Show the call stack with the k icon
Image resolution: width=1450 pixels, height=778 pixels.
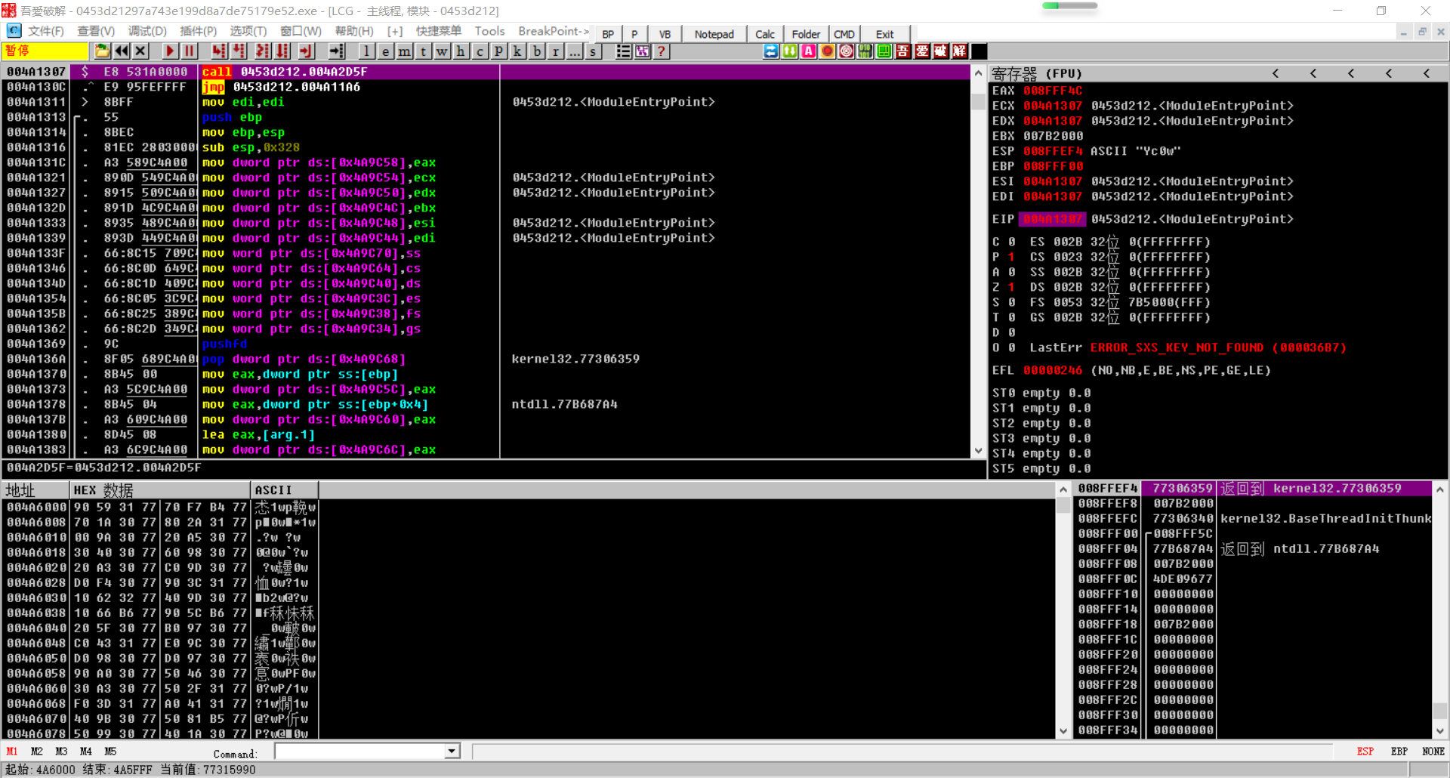tap(517, 51)
